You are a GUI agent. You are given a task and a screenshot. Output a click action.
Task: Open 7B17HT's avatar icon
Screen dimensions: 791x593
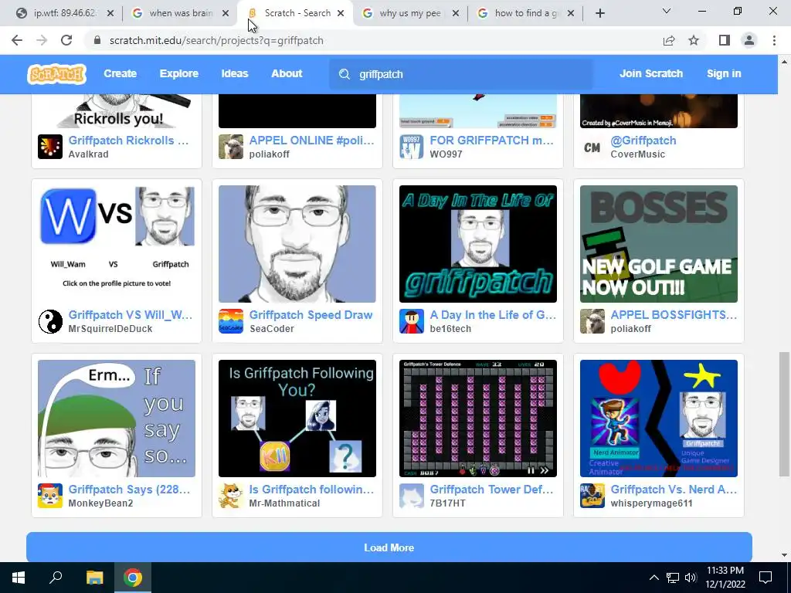tap(412, 496)
